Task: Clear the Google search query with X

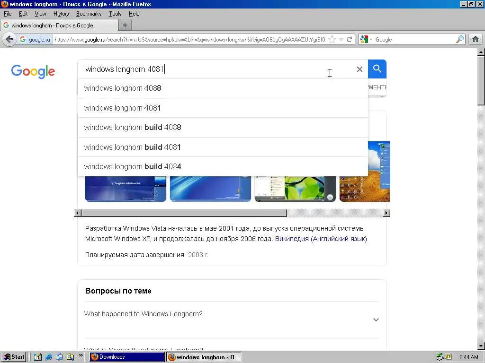Action: tap(359, 69)
